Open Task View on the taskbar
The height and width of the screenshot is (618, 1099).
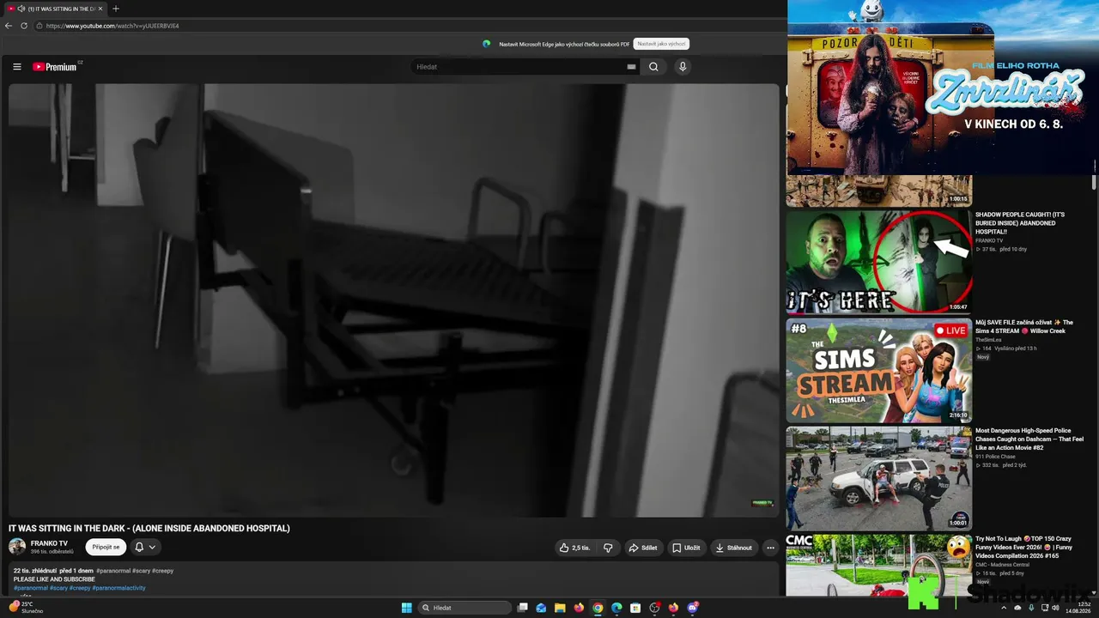[522, 608]
